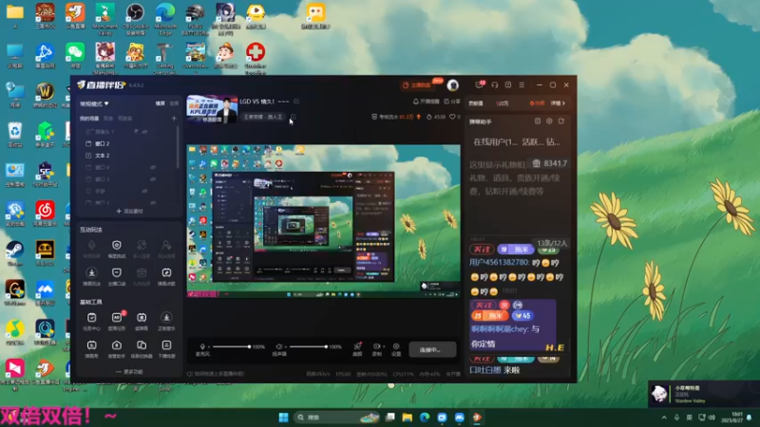Show the hidden 窗口 4 source
This screenshot has height=427, width=760.
tap(153, 168)
